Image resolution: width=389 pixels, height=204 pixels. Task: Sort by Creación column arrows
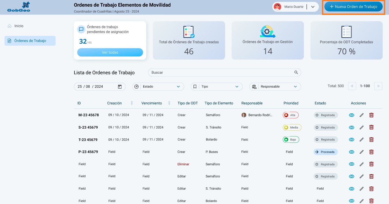132,103
